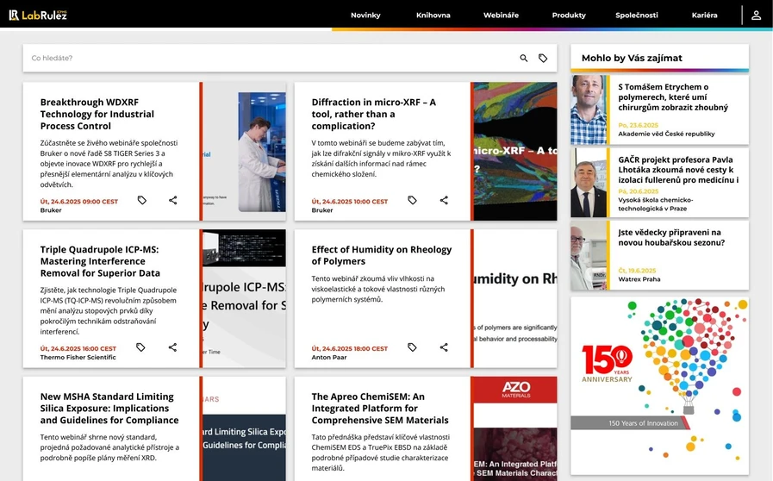Click 'Thermo Fisher Scientific' company name
Screen dimensions: 773x481
coord(78,357)
